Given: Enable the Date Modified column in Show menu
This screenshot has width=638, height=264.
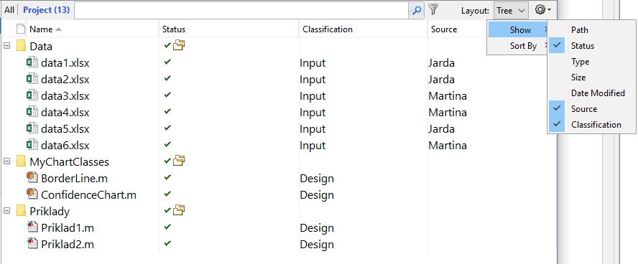Looking at the screenshot, I should coord(592,93).
